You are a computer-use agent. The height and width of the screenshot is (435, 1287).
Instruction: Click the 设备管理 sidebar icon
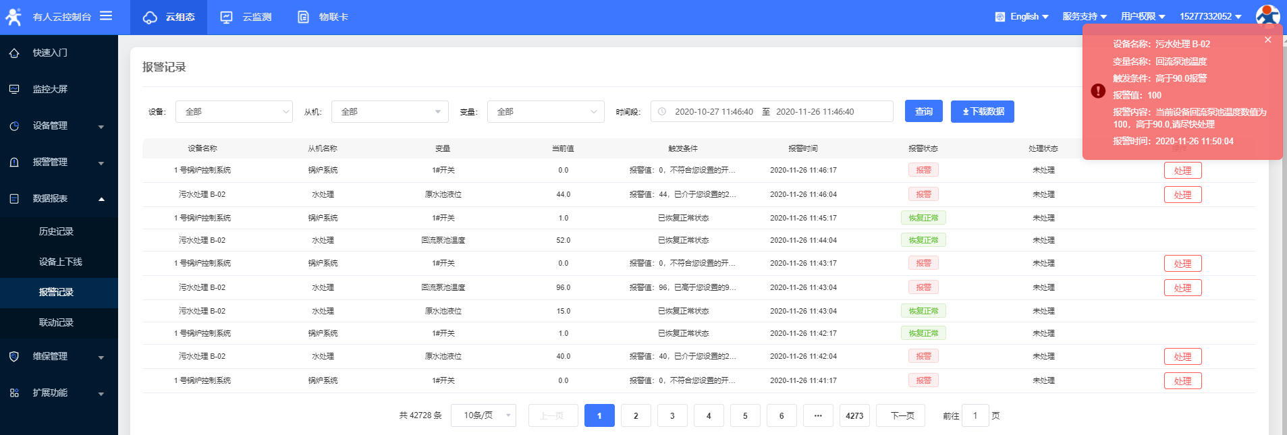click(14, 126)
